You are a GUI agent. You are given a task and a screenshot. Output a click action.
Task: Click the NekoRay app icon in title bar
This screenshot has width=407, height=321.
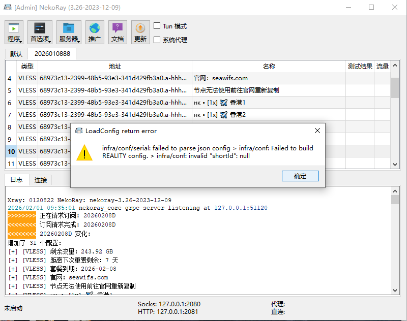point(8,8)
